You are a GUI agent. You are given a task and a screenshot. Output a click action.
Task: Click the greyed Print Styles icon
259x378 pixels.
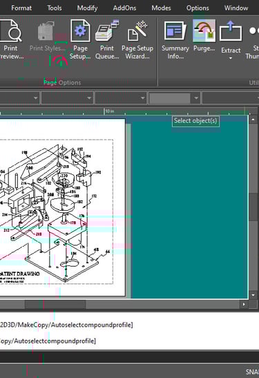coord(46,31)
